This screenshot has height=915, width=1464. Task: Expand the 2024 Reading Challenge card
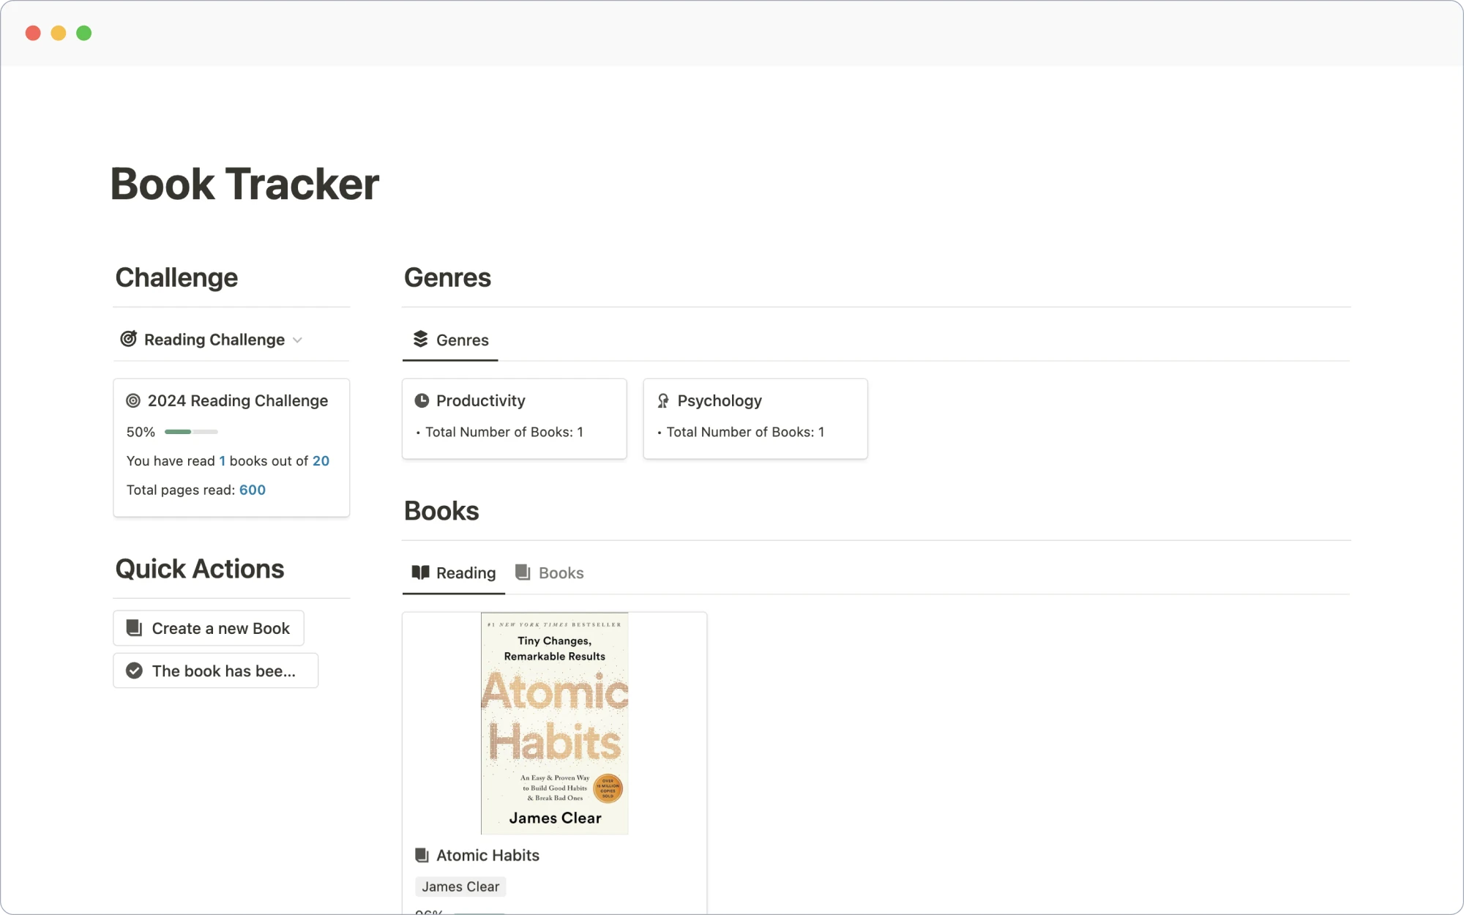point(236,400)
